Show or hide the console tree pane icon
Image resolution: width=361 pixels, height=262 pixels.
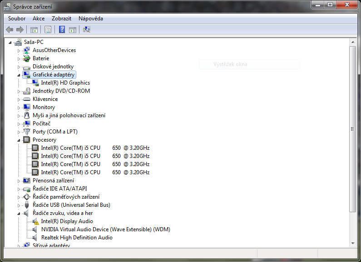34,29
